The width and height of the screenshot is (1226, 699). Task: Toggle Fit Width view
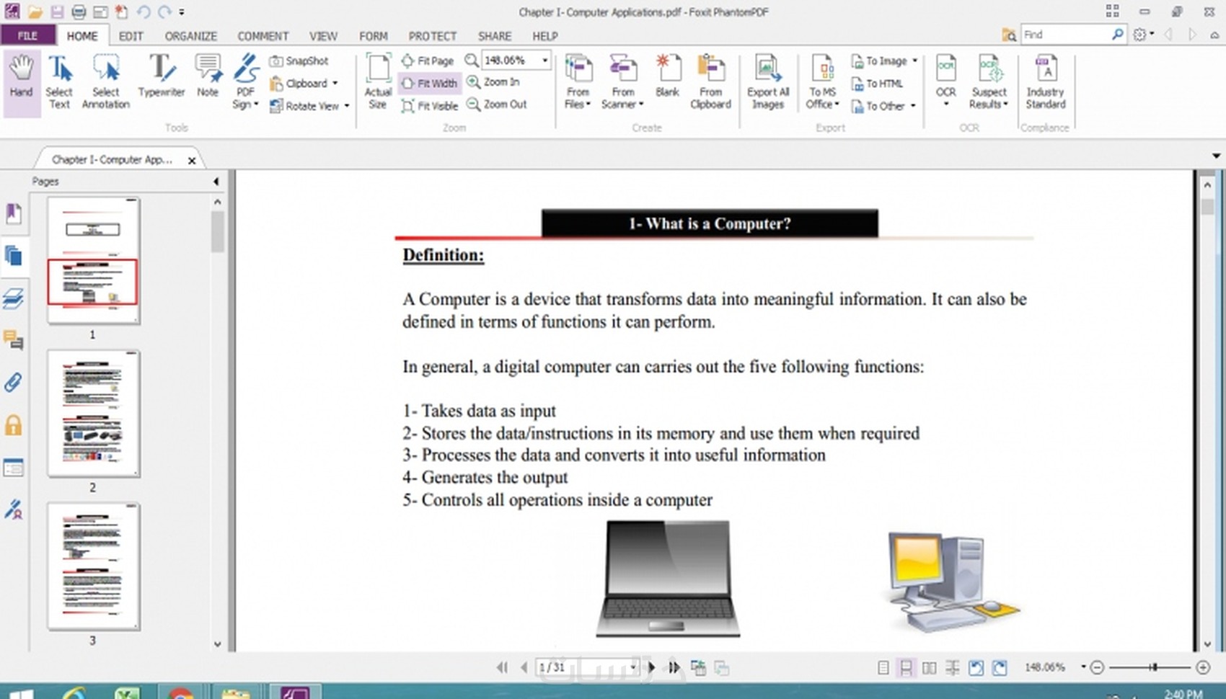429,84
